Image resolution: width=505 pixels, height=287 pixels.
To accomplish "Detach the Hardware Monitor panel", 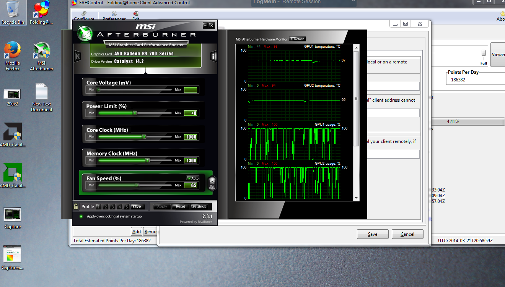I will pyautogui.click(x=298, y=39).
